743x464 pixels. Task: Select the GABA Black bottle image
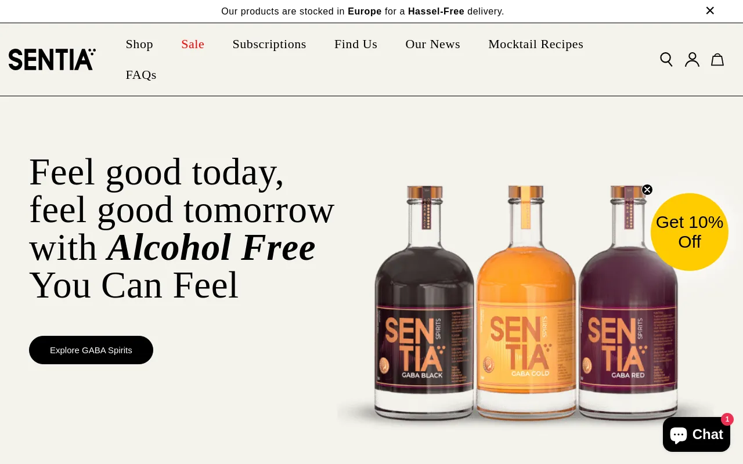[x=424, y=303]
